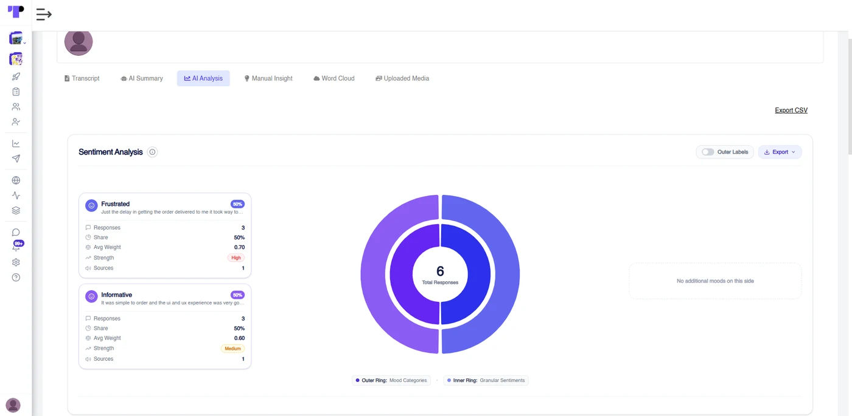Select the Informative card title
Viewport: 852px width, 416px height.
pos(117,295)
